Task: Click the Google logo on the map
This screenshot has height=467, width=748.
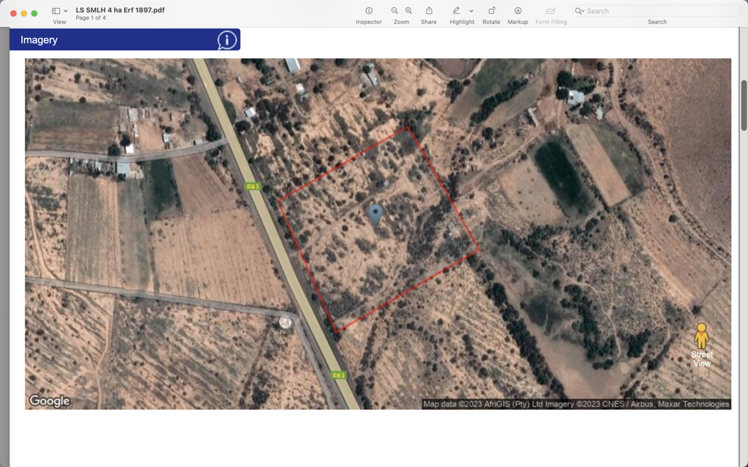Action: tap(49, 401)
